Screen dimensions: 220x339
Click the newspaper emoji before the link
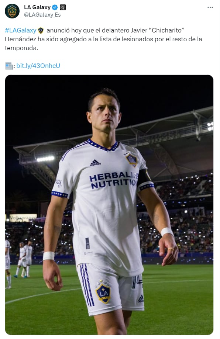point(9,66)
